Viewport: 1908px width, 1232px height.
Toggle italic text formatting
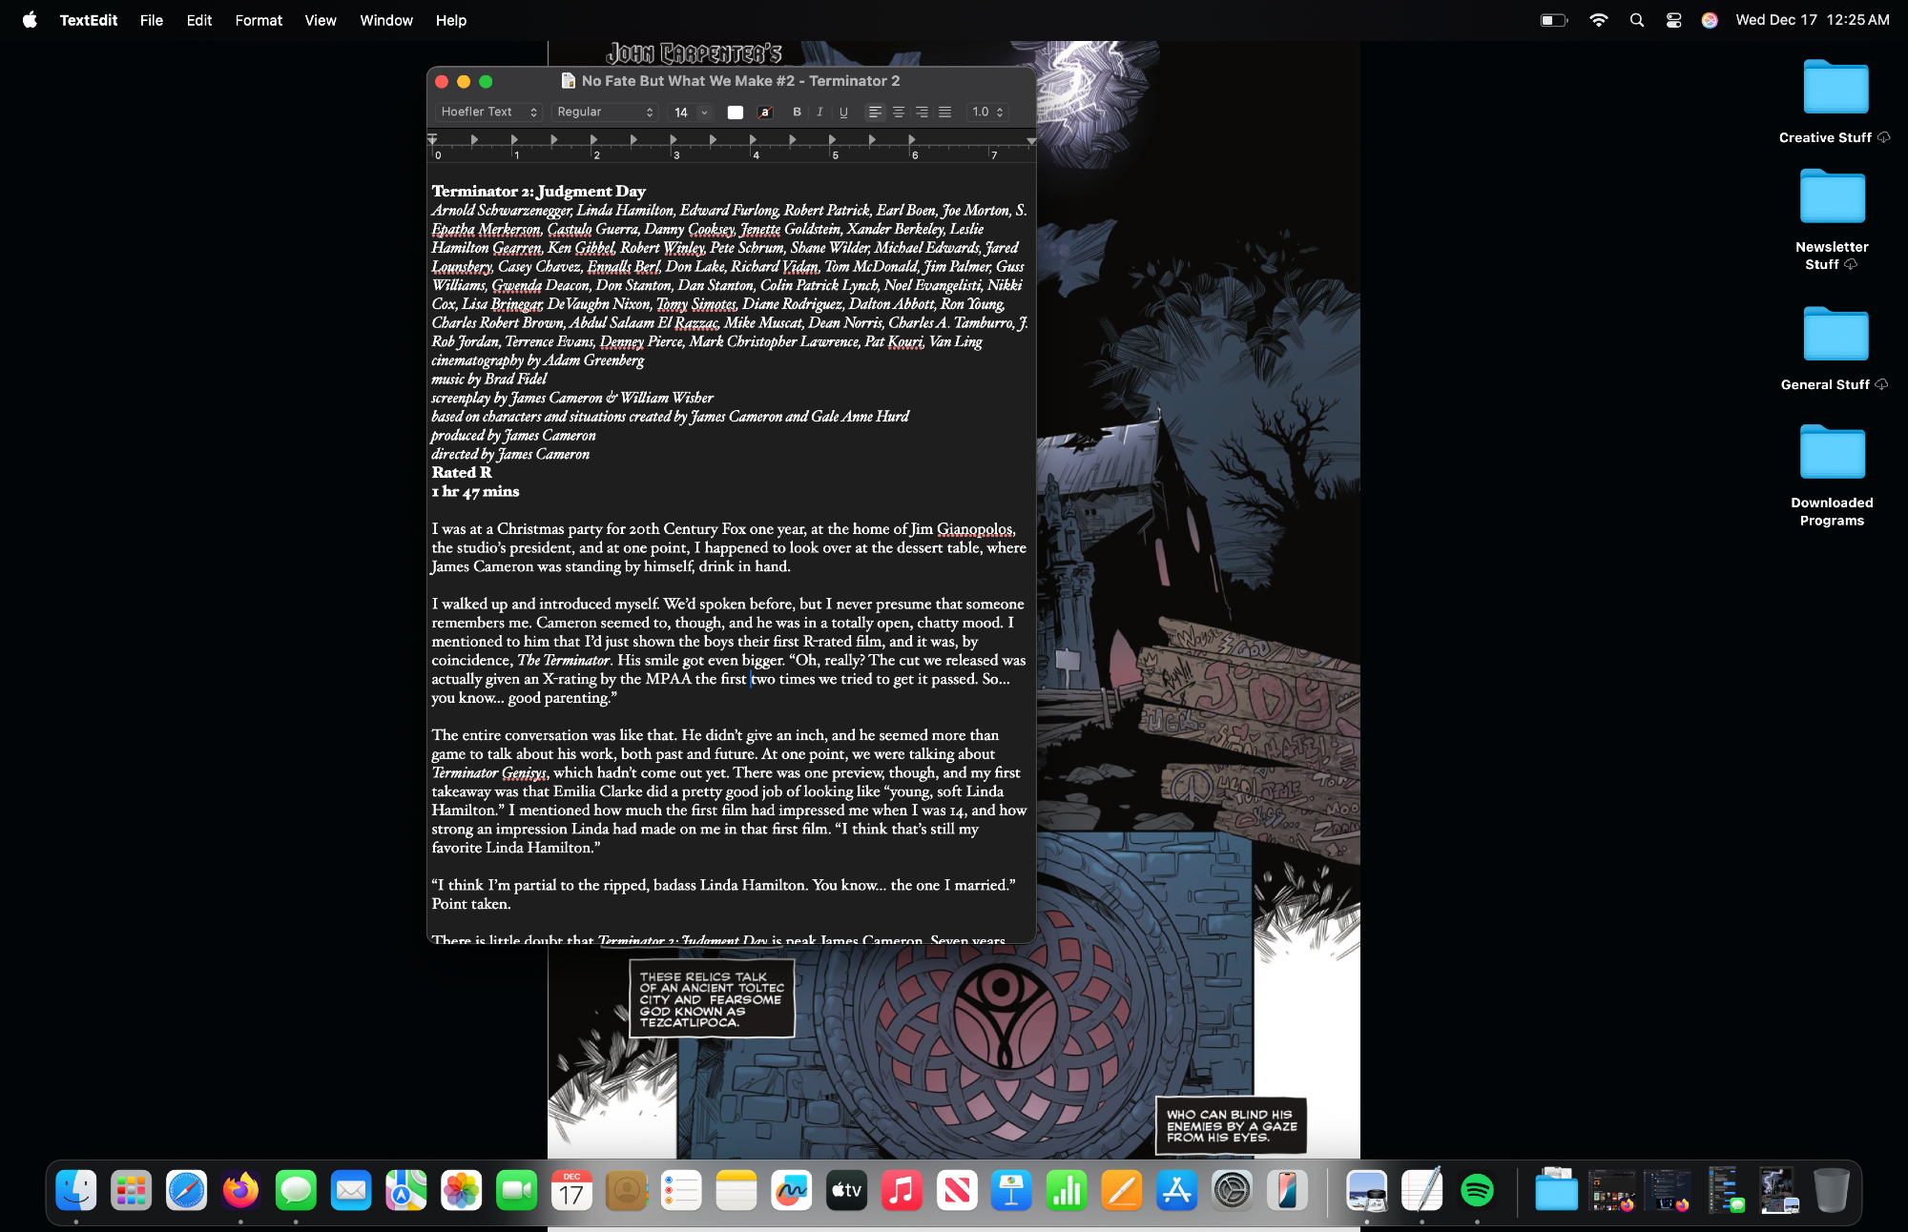[819, 112]
